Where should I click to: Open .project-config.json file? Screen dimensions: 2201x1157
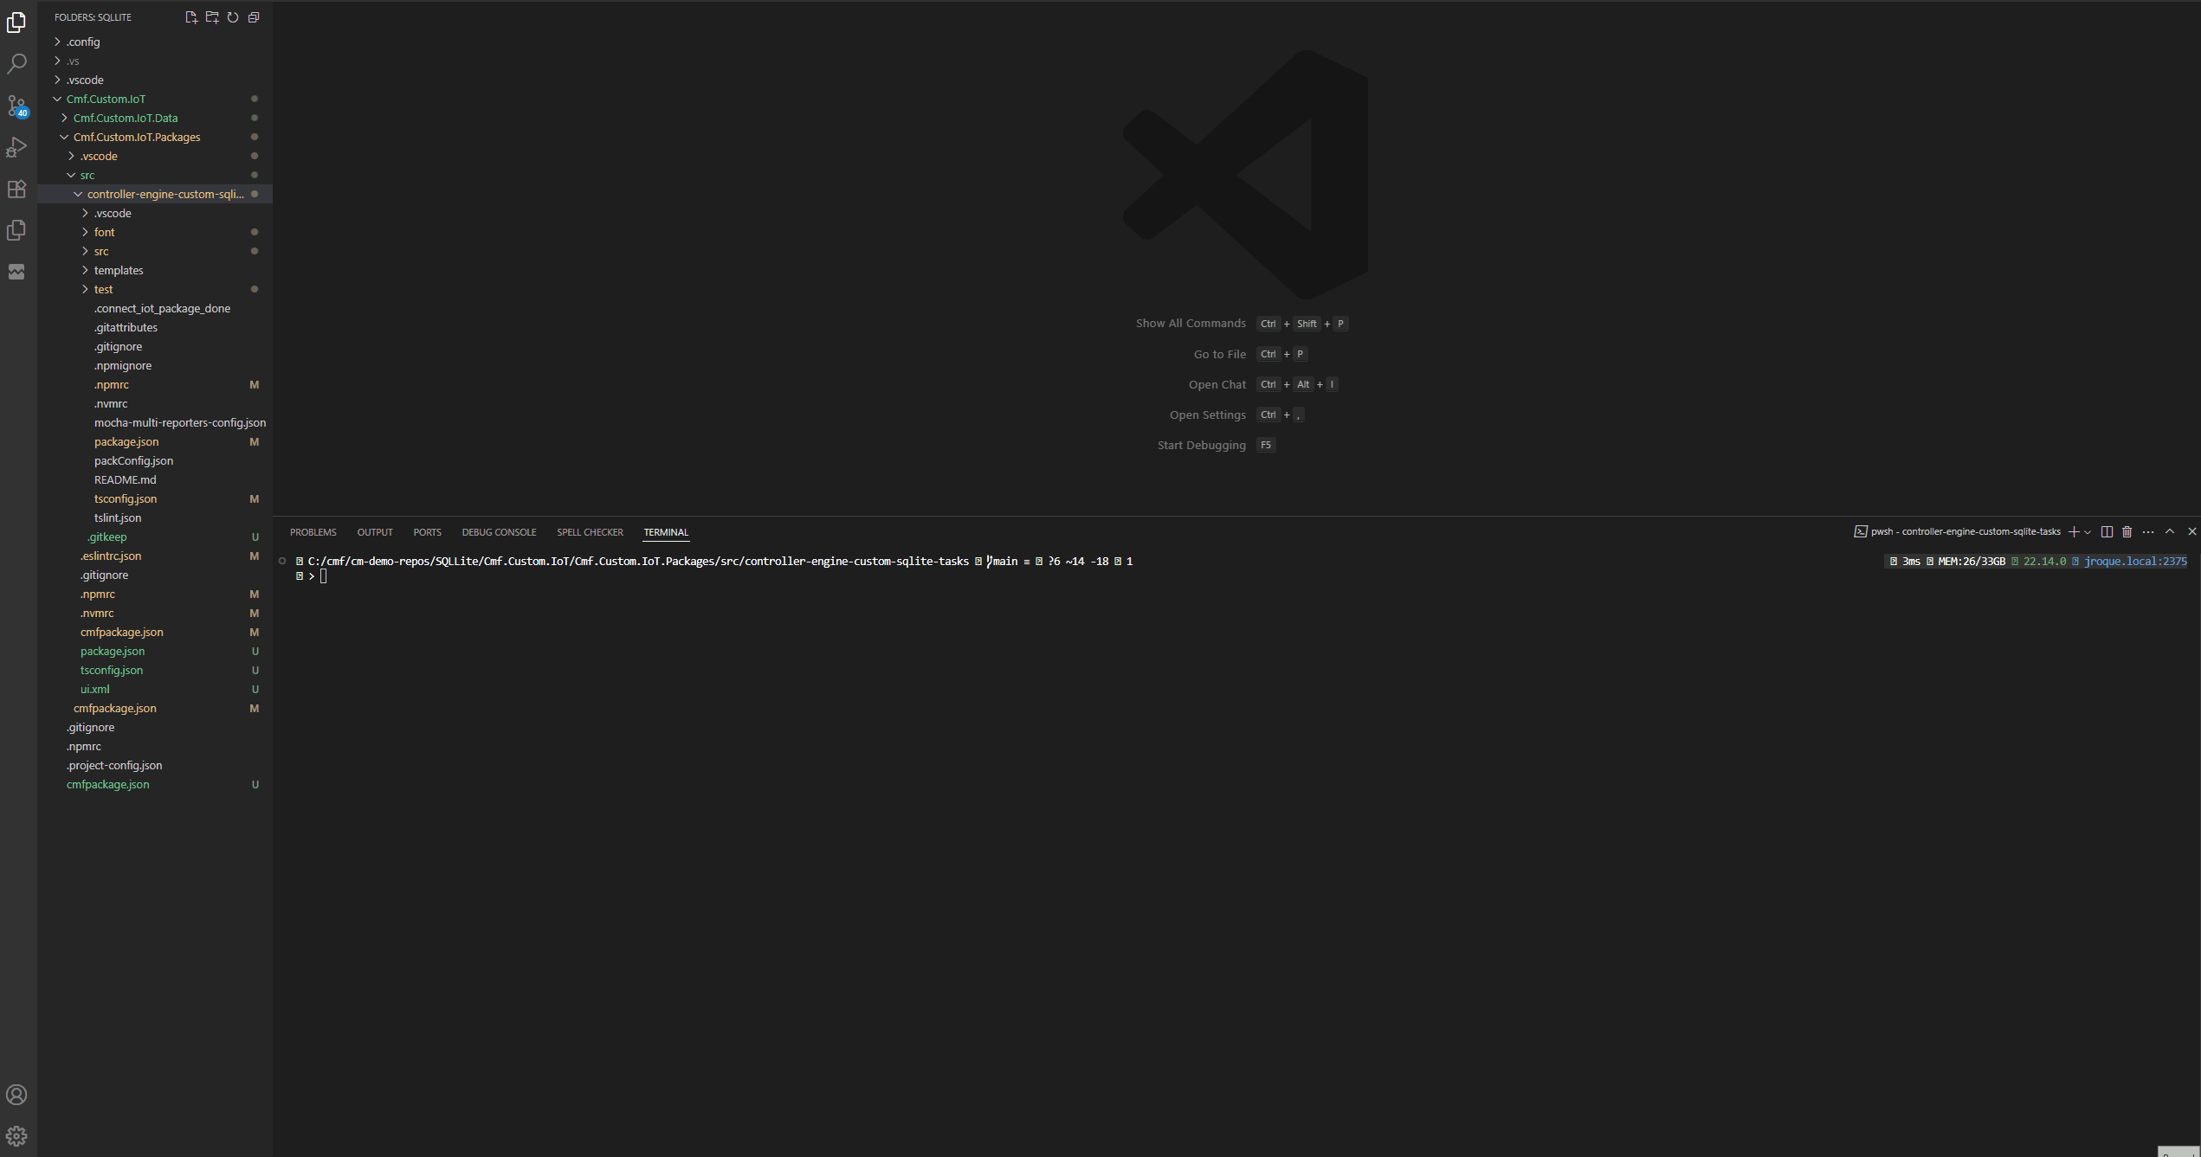[x=156, y=765]
